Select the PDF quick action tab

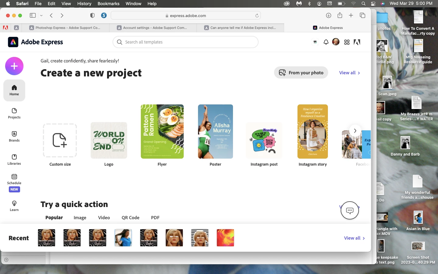coord(155,218)
